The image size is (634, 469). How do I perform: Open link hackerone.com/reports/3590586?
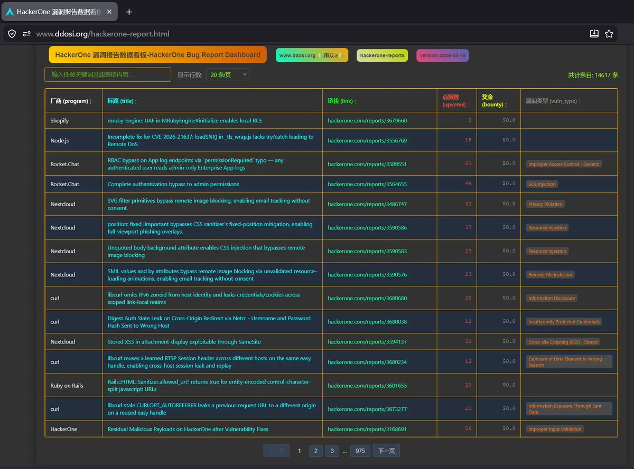(x=367, y=228)
